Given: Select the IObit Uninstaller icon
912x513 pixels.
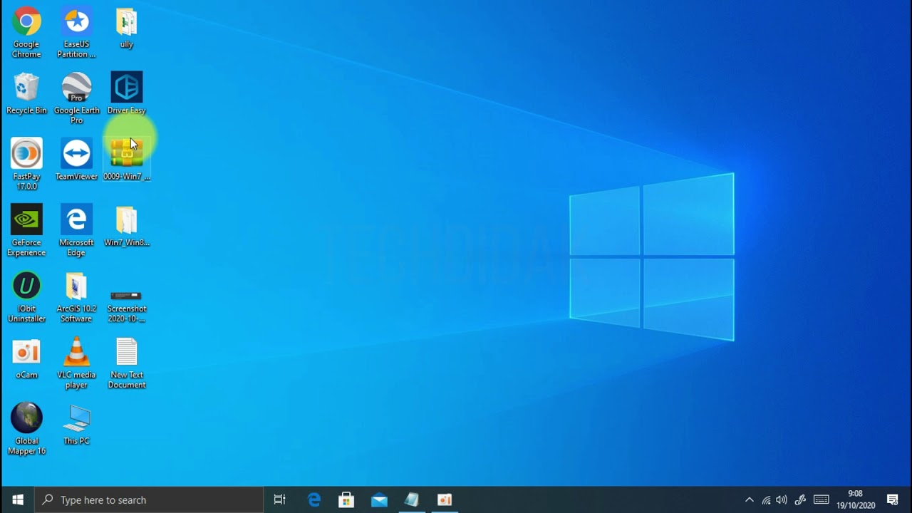Looking at the screenshot, I should 26,297.
